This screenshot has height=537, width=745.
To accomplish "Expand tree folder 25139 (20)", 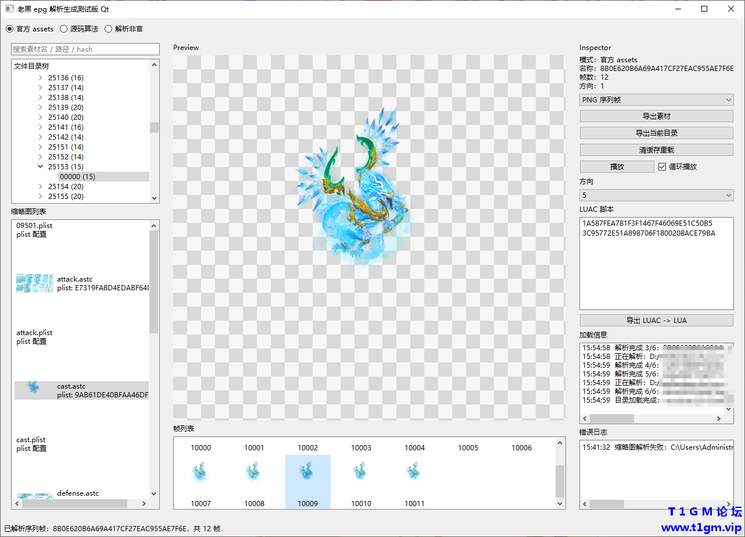I will click(x=40, y=108).
